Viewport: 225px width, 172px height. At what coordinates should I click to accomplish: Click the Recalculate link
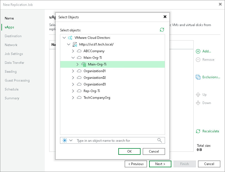click(211, 131)
